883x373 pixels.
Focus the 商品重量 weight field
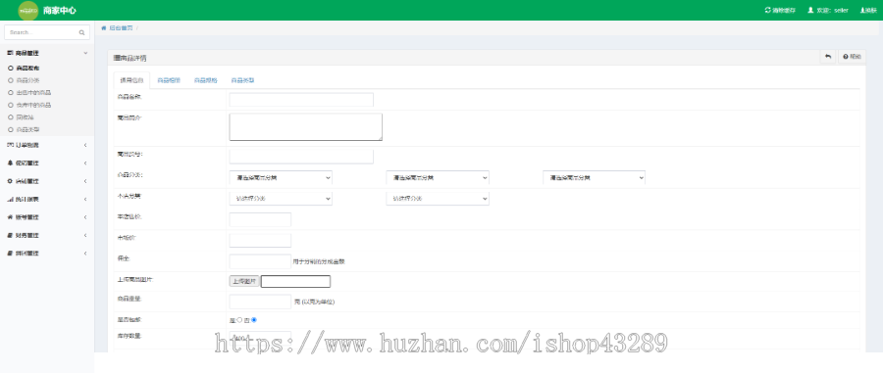[x=260, y=302]
